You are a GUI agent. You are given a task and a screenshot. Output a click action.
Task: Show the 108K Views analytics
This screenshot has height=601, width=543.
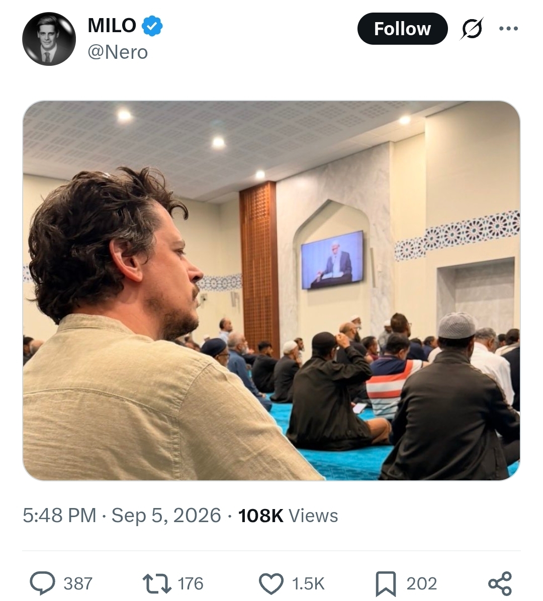pyautogui.click(x=288, y=515)
